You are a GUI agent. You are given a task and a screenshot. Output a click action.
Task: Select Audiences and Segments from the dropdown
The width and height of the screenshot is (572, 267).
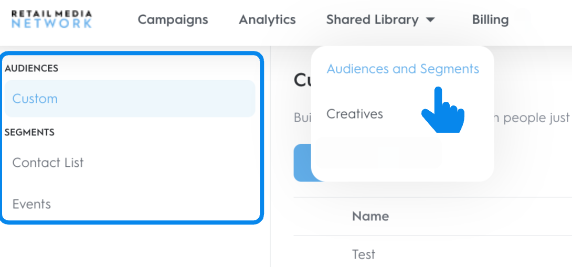[402, 69]
